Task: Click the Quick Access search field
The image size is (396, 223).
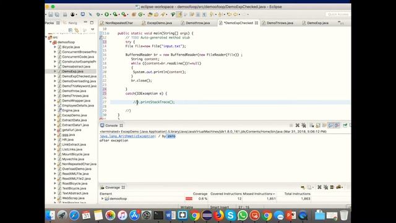Action: [338, 14]
